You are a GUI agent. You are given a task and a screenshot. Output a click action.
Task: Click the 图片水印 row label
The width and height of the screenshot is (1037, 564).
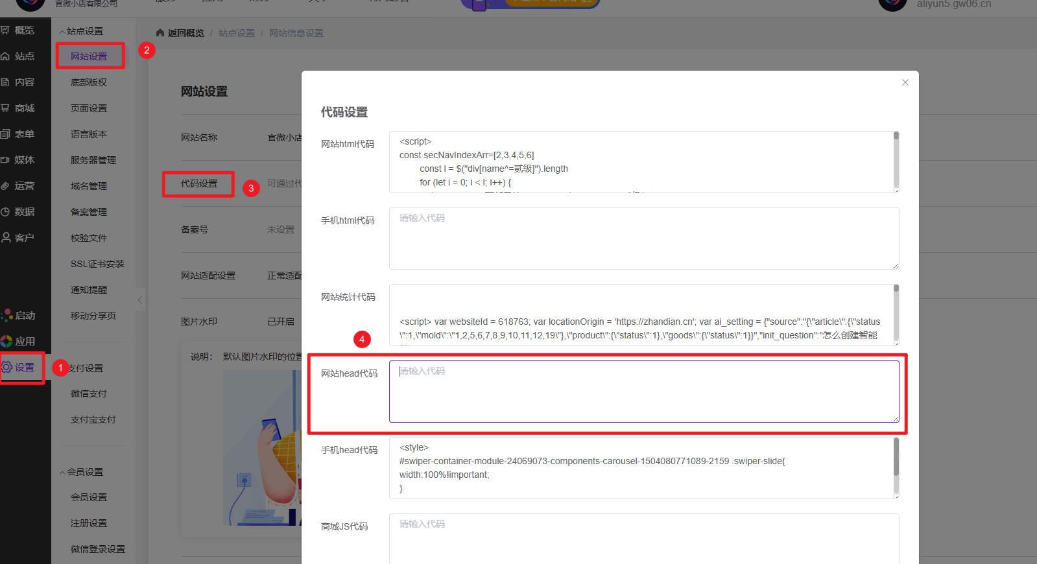coord(199,322)
